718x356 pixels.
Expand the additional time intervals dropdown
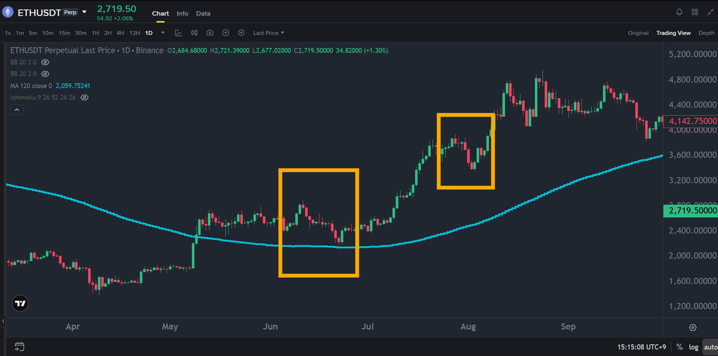pos(163,33)
